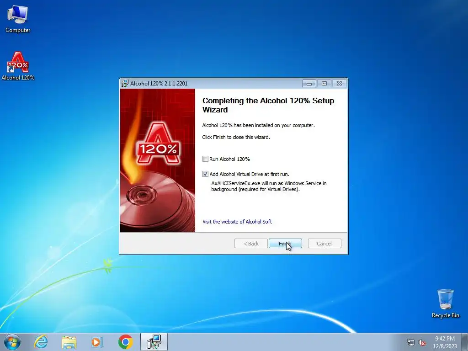The width and height of the screenshot is (468, 351).
Task: Minimize the Alcohol 120% setup window
Action: click(309, 84)
